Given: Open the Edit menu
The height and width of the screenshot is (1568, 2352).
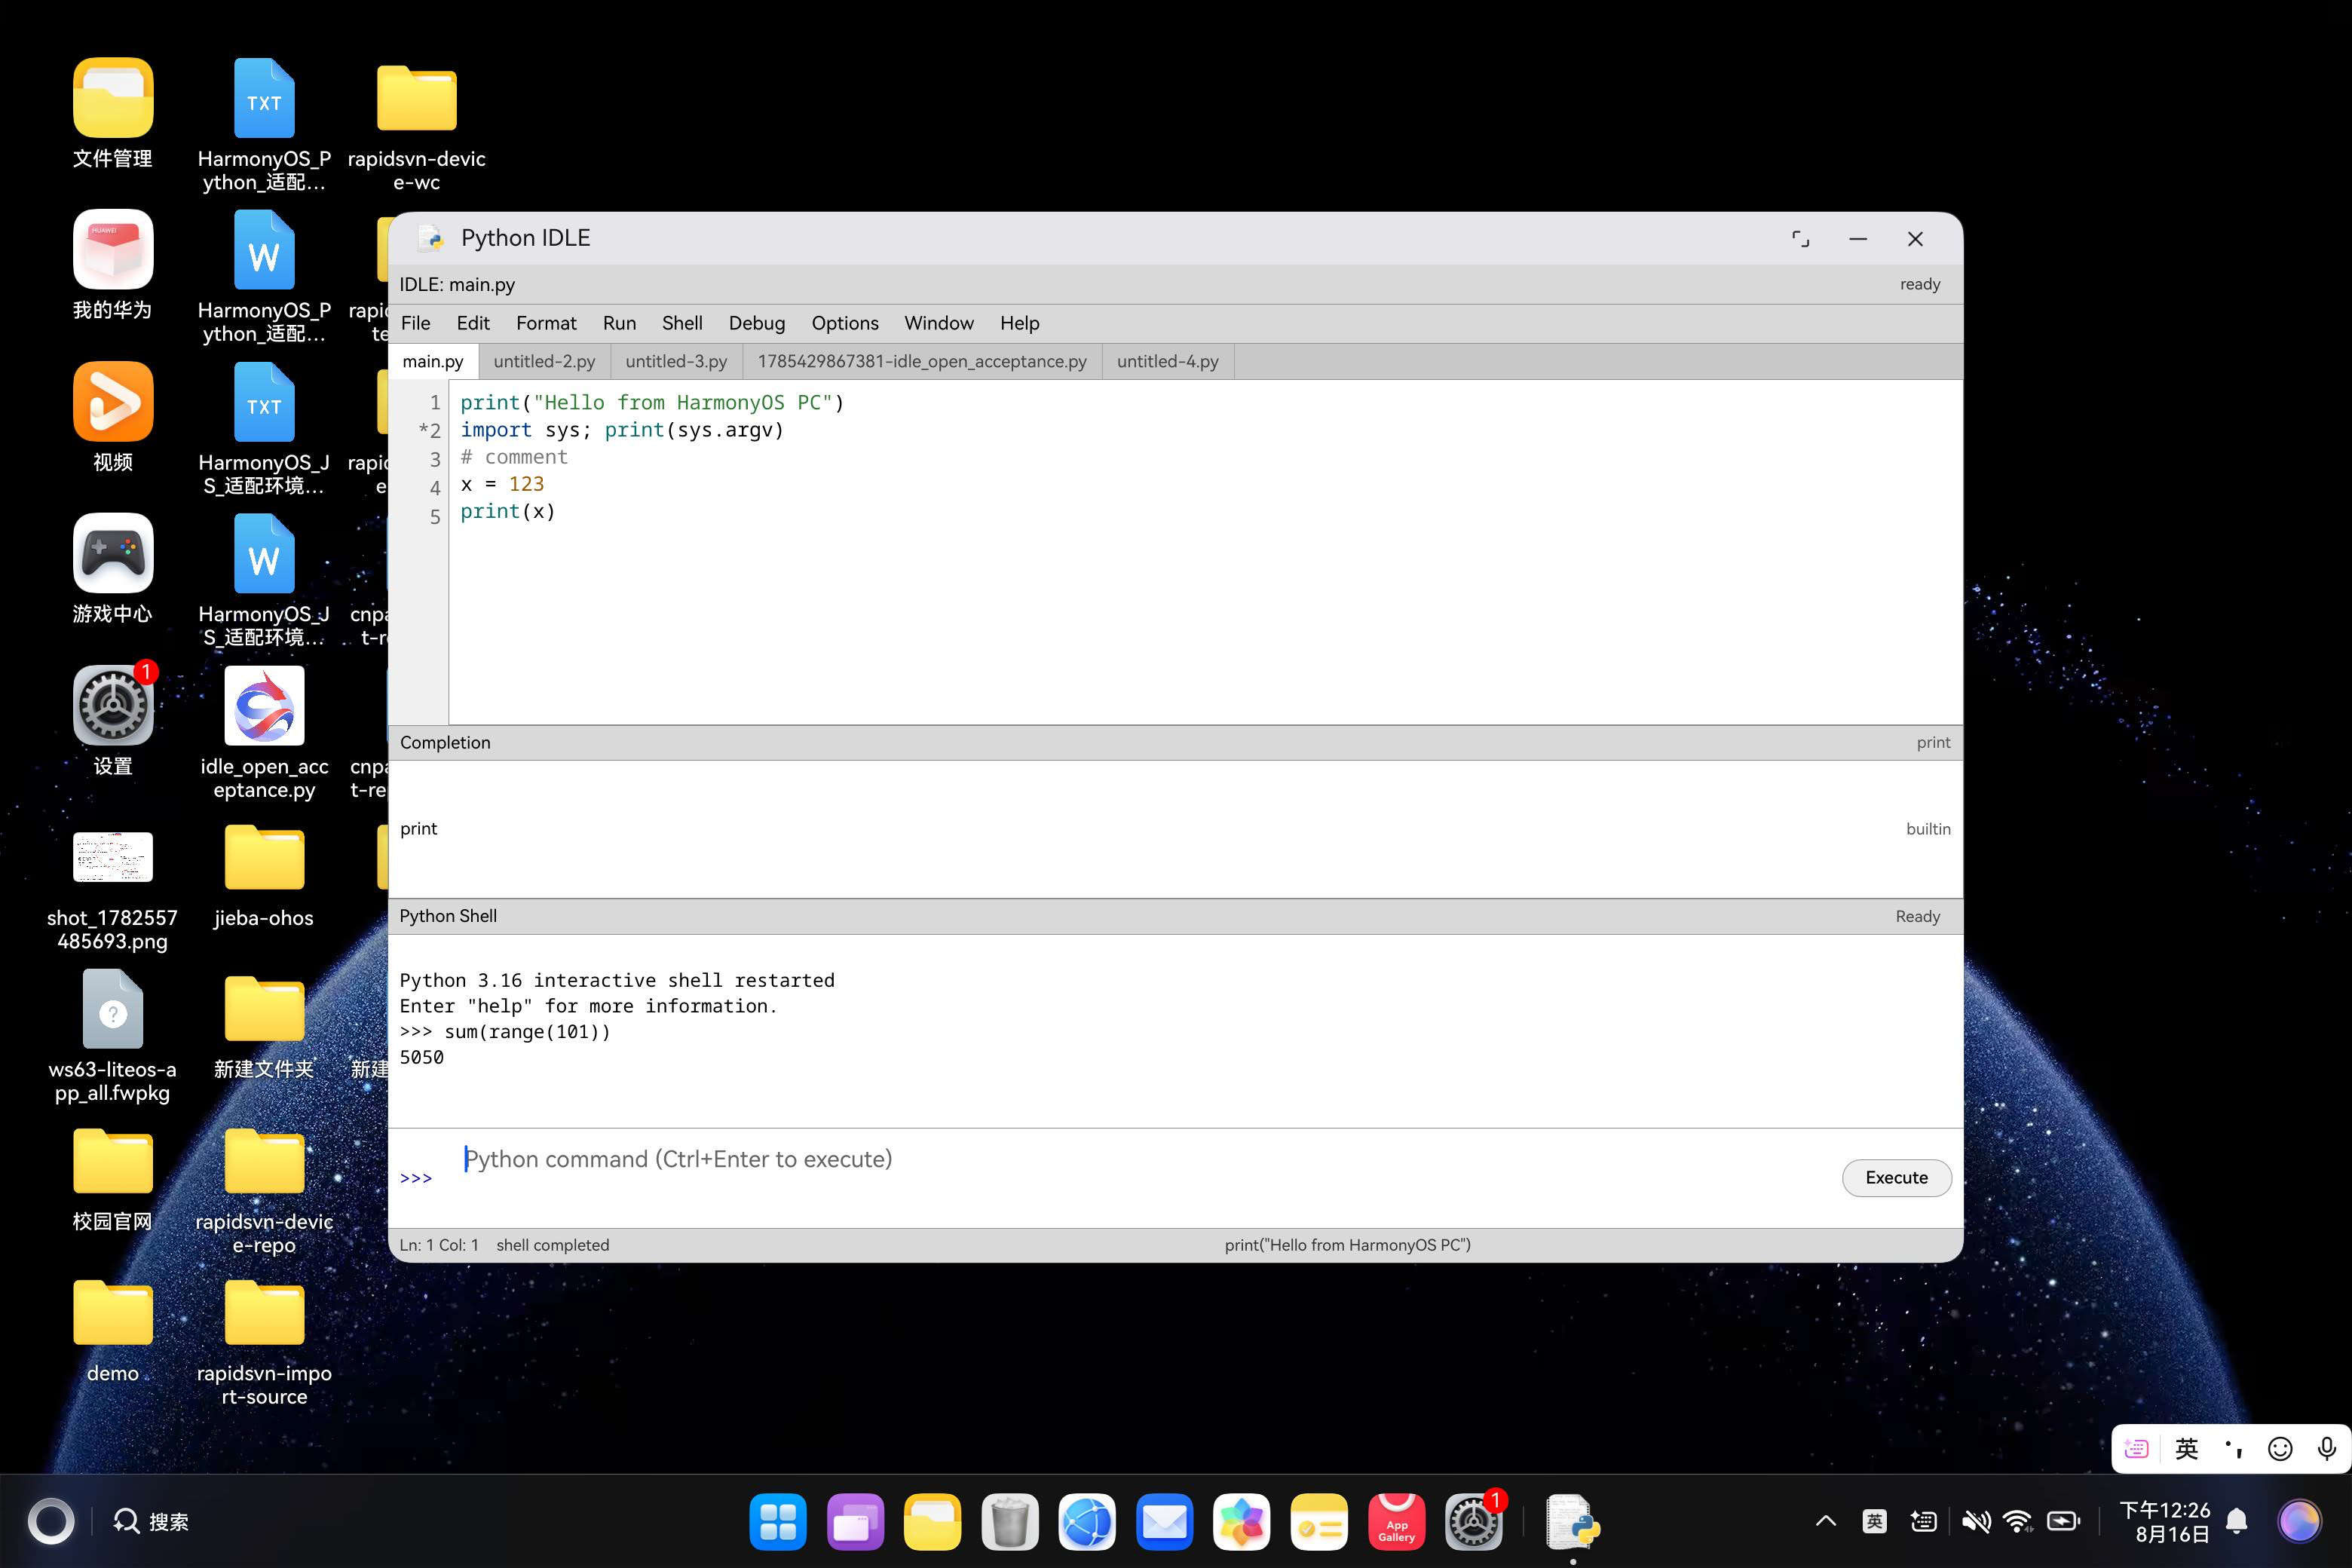Looking at the screenshot, I should pyautogui.click(x=473, y=323).
